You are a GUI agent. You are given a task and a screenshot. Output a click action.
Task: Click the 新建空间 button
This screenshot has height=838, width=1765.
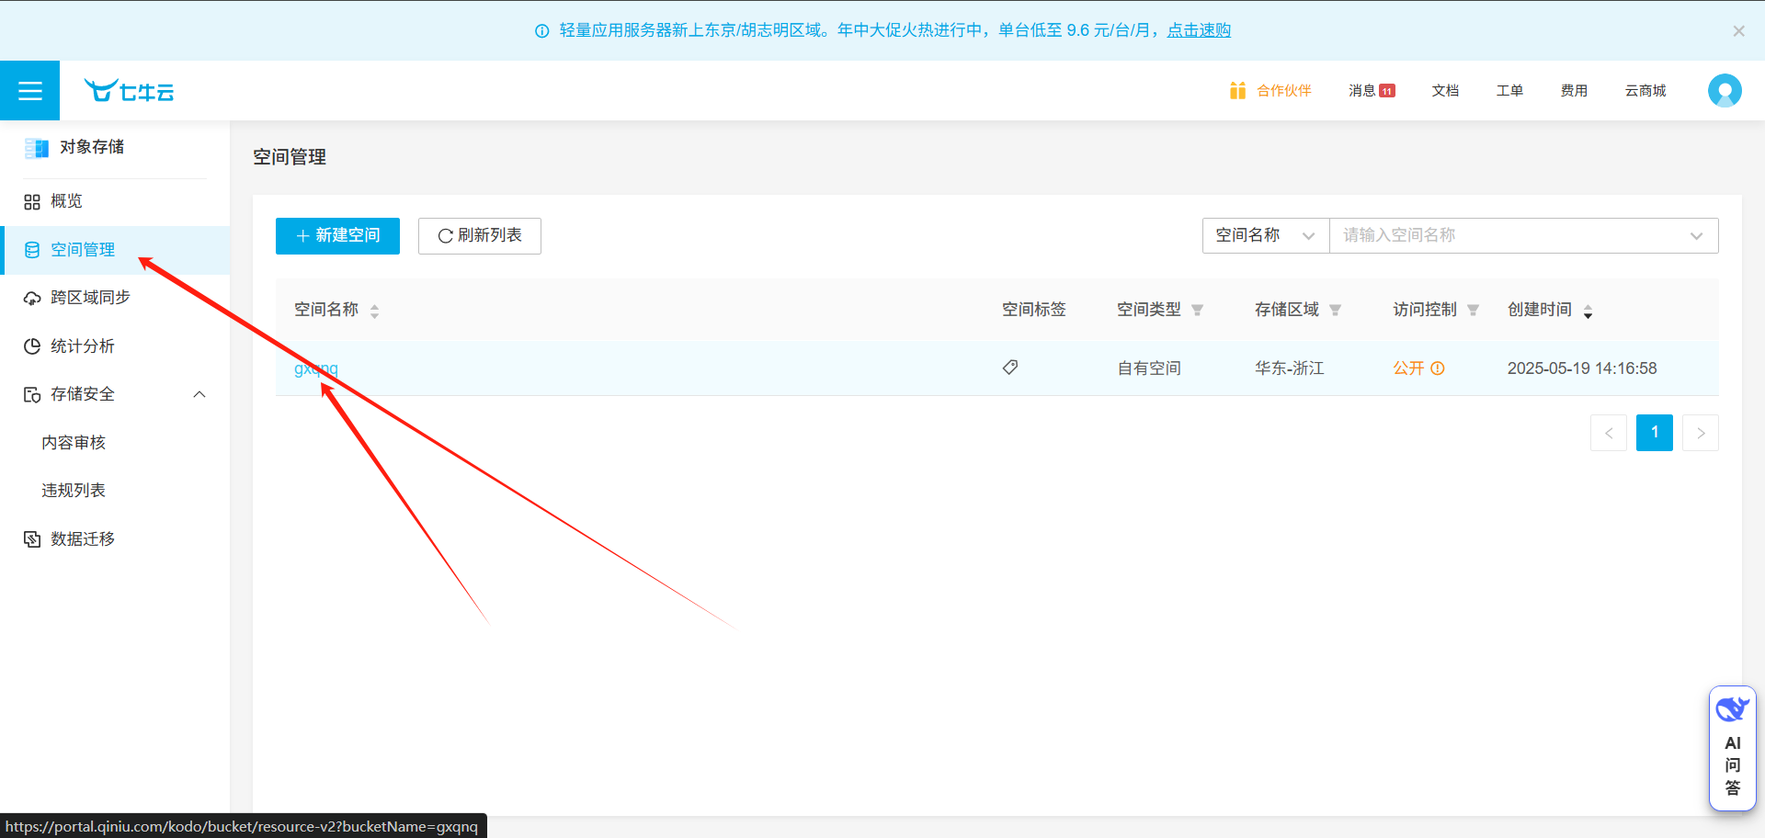click(x=337, y=236)
